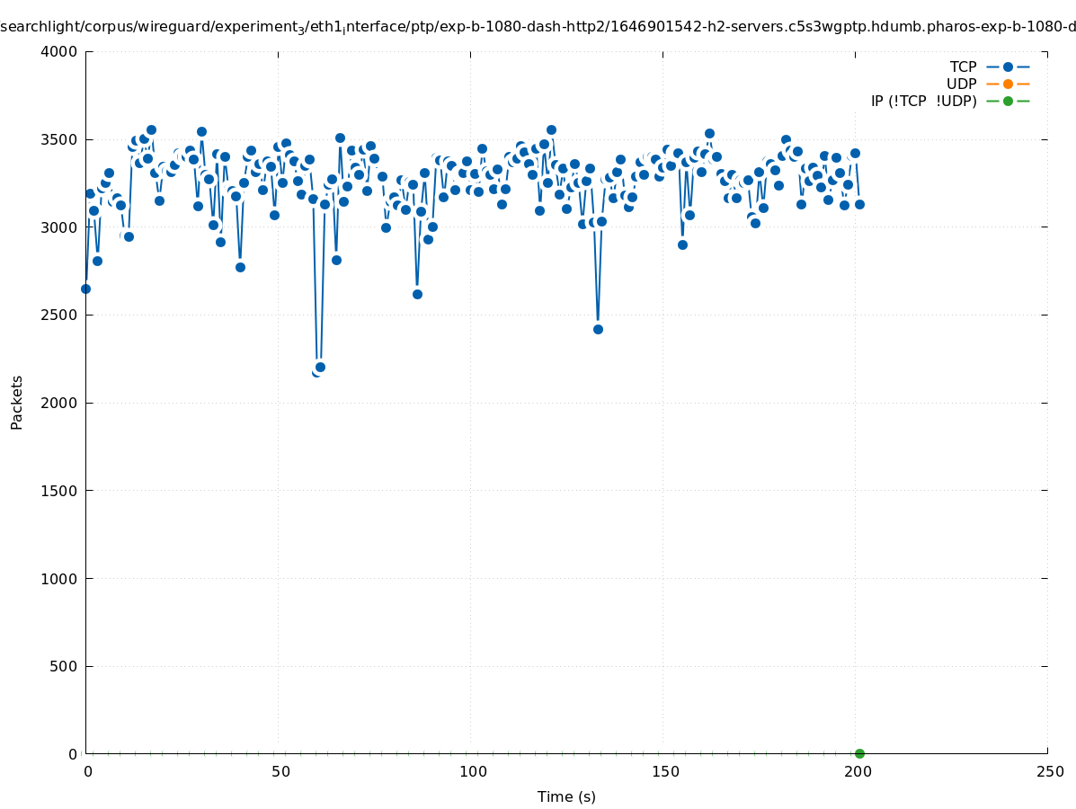Click the 4000 tick label on the y-axis
1076x809 pixels.
point(59,51)
